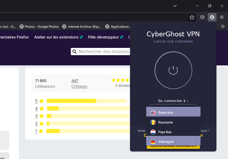
Task: Open the Critiques label link
Action: pos(79,86)
